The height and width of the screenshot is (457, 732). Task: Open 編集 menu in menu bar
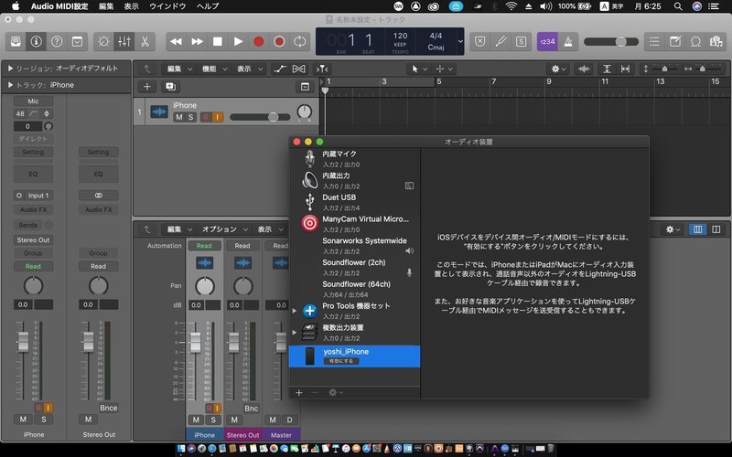click(106, 6)
